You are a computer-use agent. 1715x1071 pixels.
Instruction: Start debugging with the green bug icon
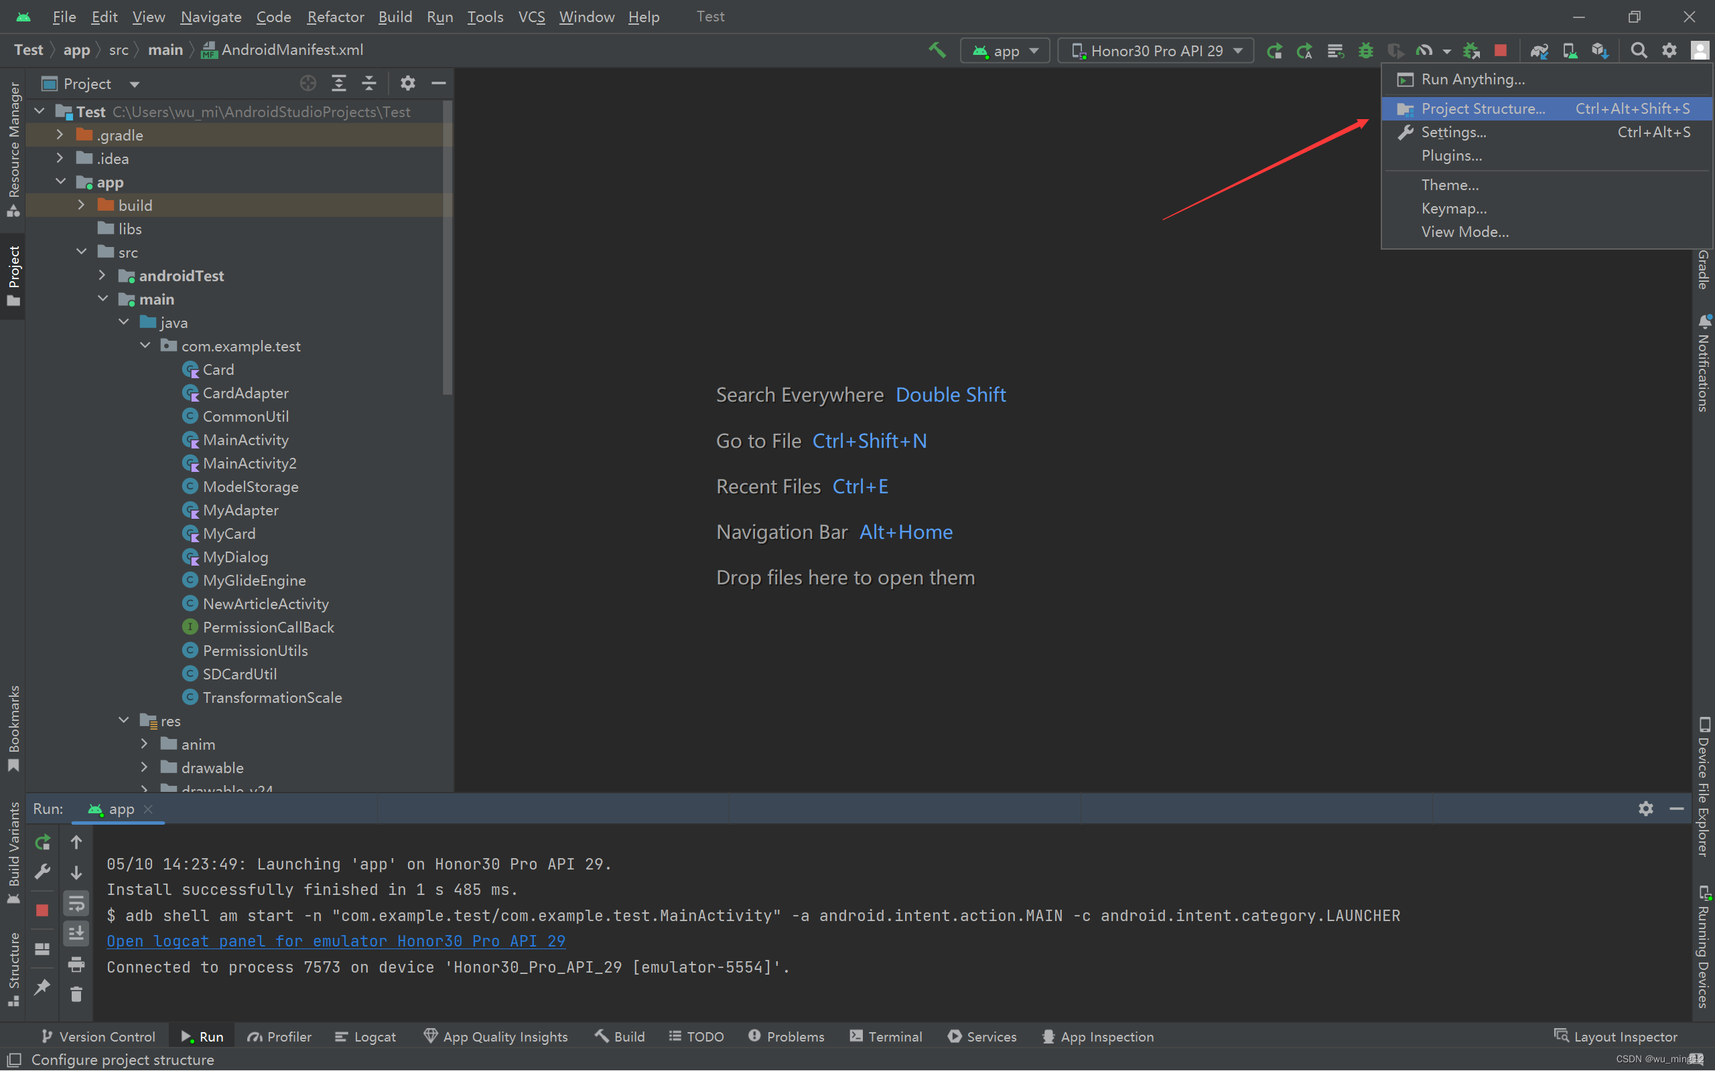pyautogui.click(x=1365, y=50)
